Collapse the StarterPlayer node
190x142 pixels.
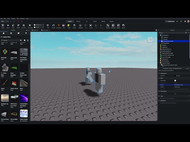[159, 63]
